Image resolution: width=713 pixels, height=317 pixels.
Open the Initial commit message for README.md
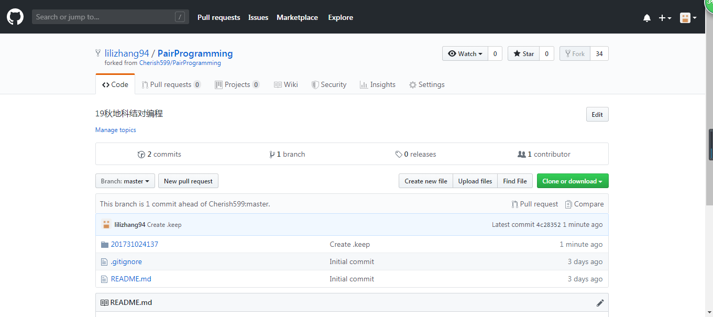coord(352,279)
